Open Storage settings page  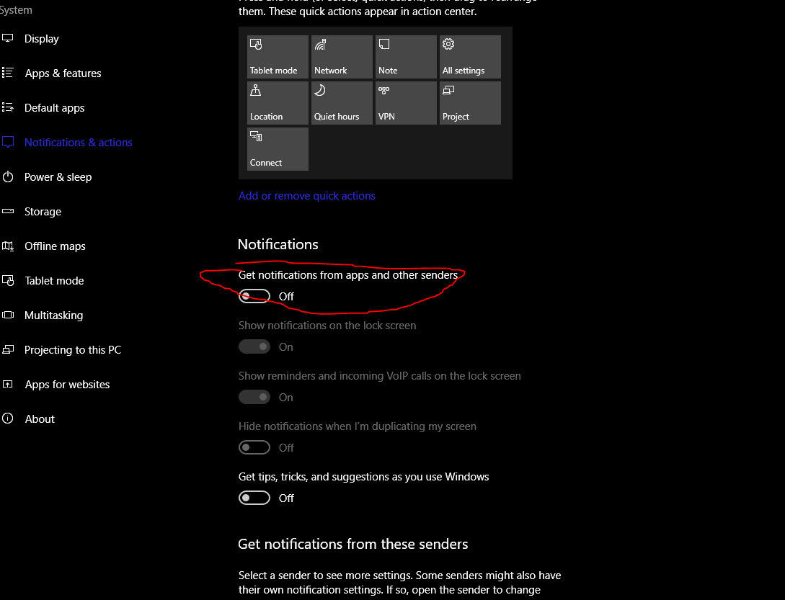[43, 211]
